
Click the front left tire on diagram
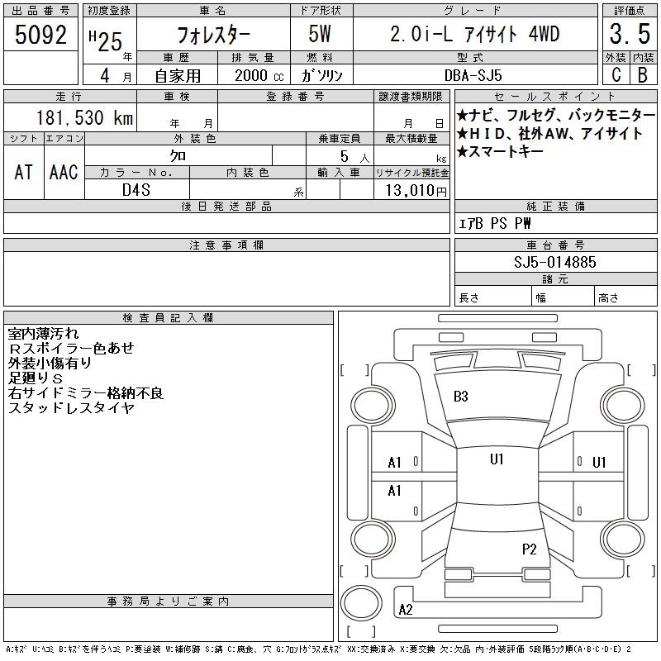[x=373, y=407]
